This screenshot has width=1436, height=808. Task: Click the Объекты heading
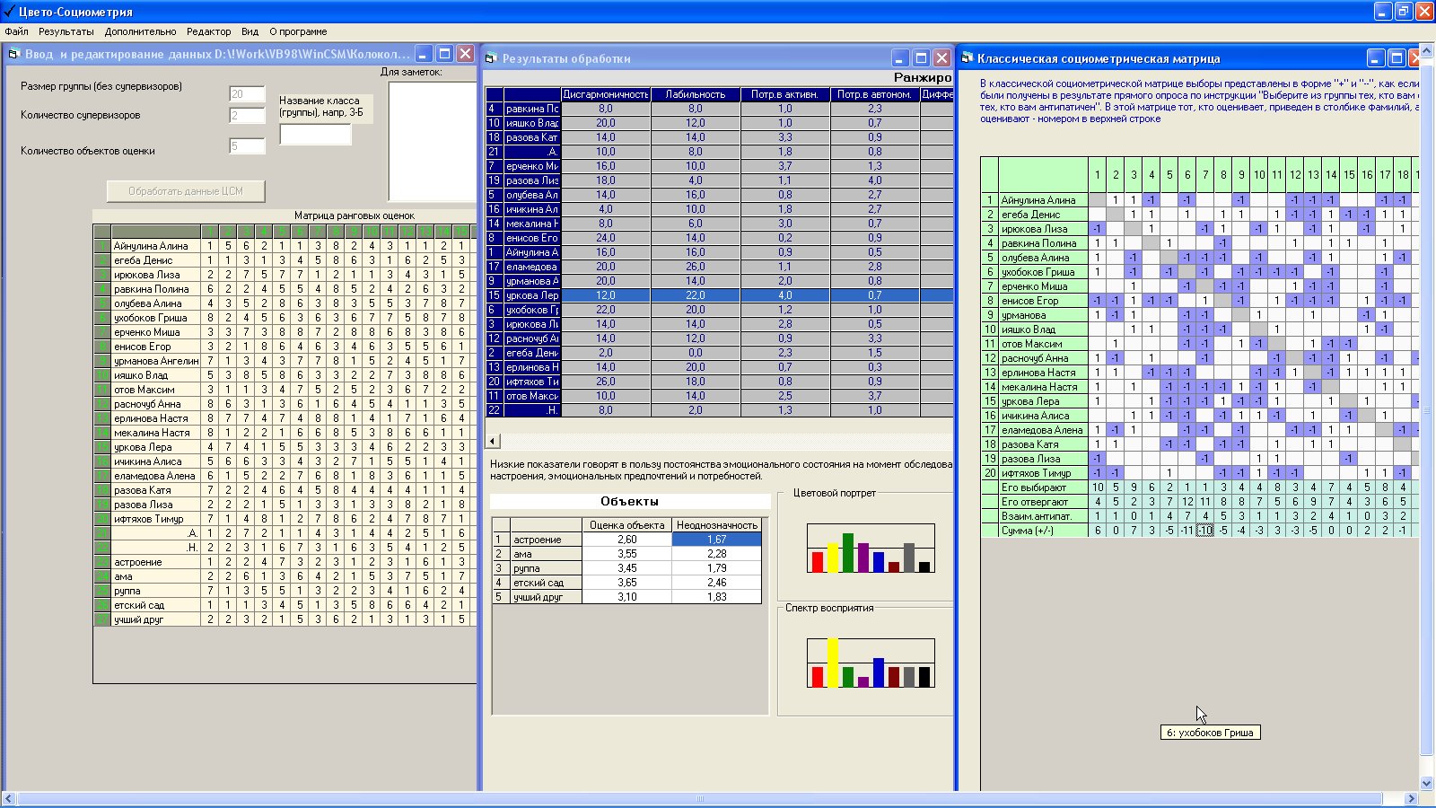pyautogui.click(x=629, y=501)
